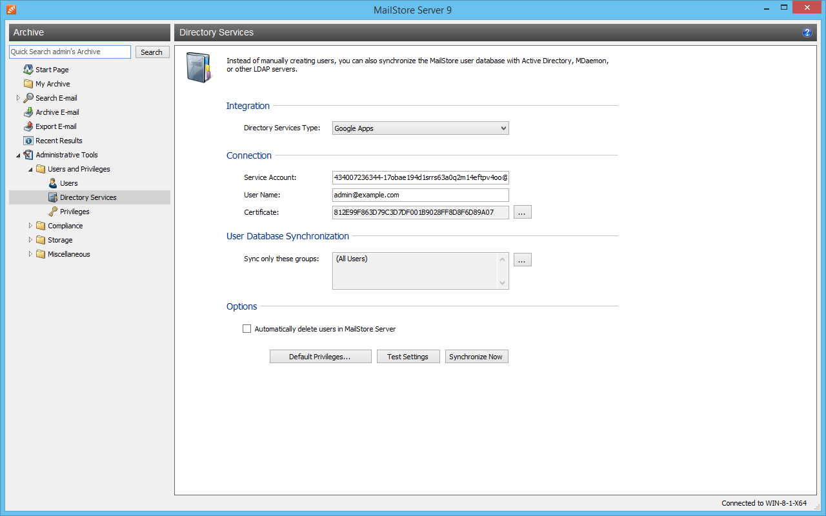Maximize the MailStore Server window
Screen dimensions: 826x516
coord(783,8)
